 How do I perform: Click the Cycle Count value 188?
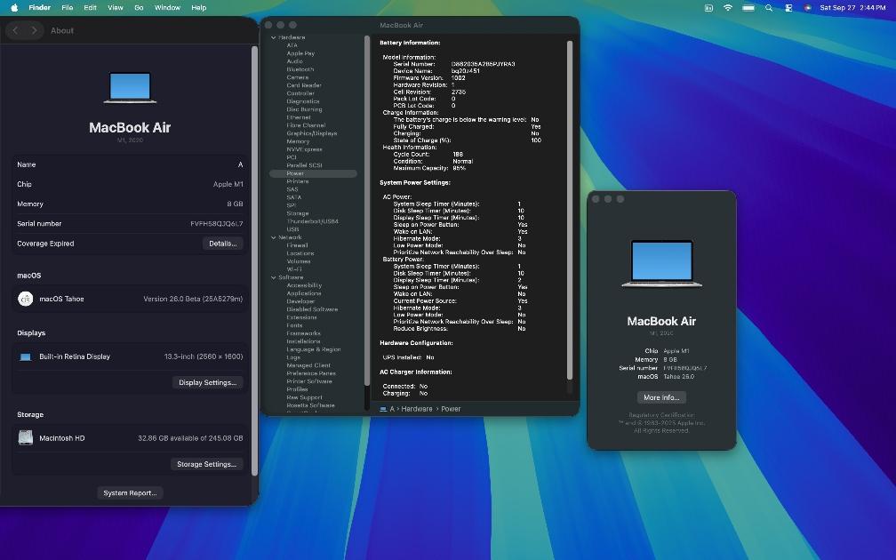(x=458, y=155)
